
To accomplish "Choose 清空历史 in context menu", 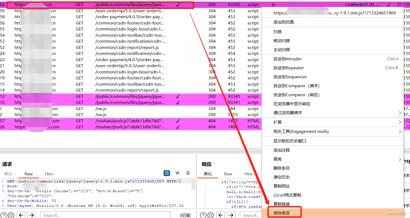I will point(333,177).
